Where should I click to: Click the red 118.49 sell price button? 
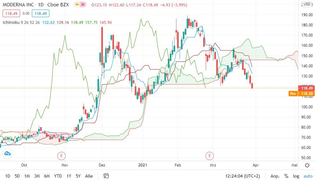11,13
